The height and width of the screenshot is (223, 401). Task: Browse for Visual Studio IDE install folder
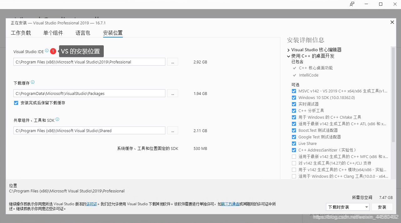pos(173,62)
